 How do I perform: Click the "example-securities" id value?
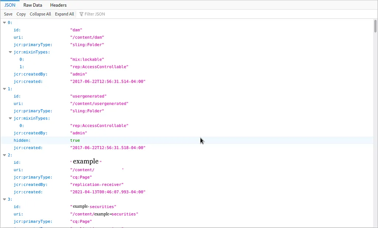coord(93,207)
